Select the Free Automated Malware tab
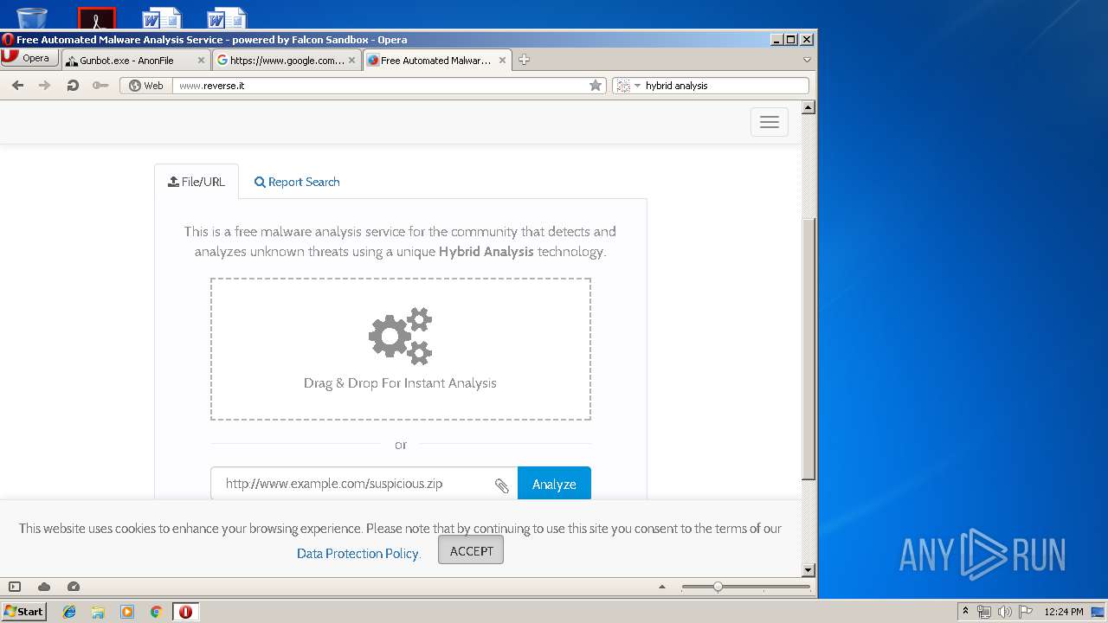Viewport: 1108px width, 623px height. (x=437, y=61)
